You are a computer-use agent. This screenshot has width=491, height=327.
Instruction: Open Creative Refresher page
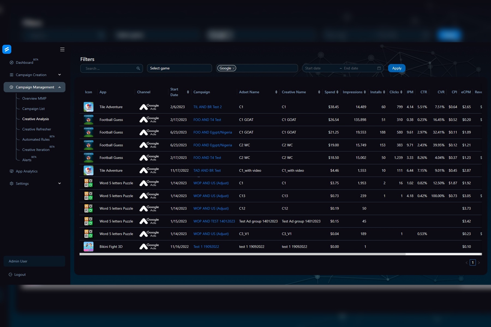pos(37,129)
